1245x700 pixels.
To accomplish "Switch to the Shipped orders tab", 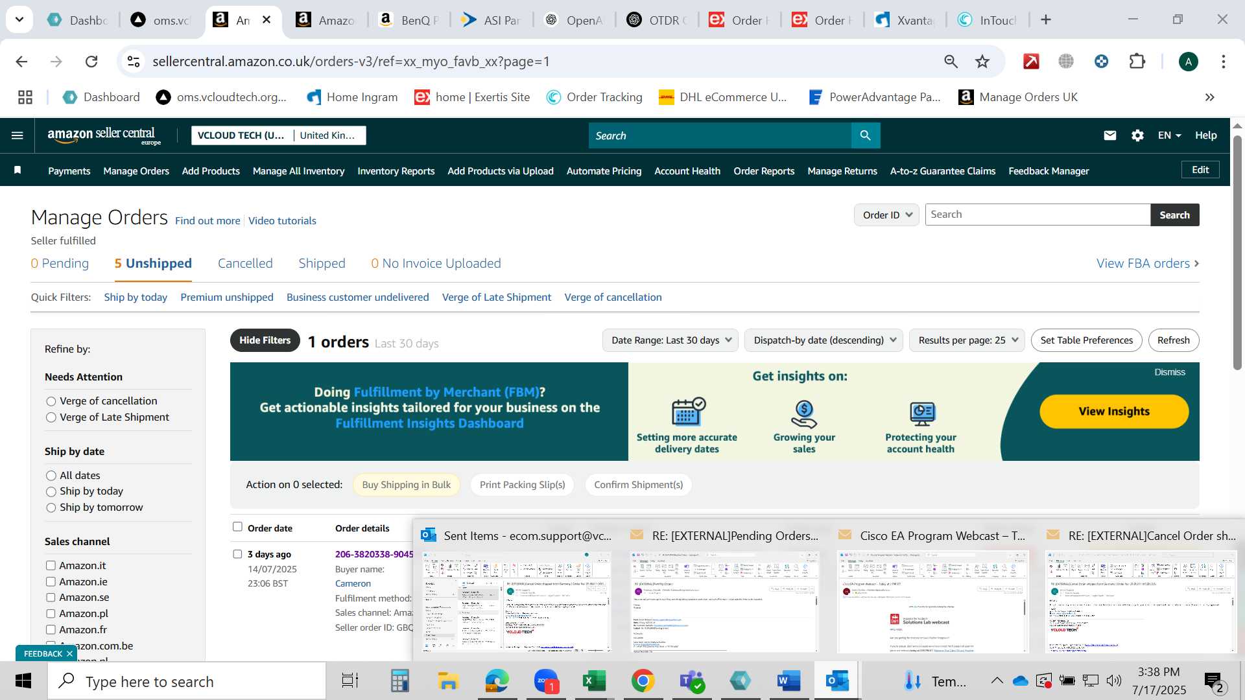I will (322, 264).
